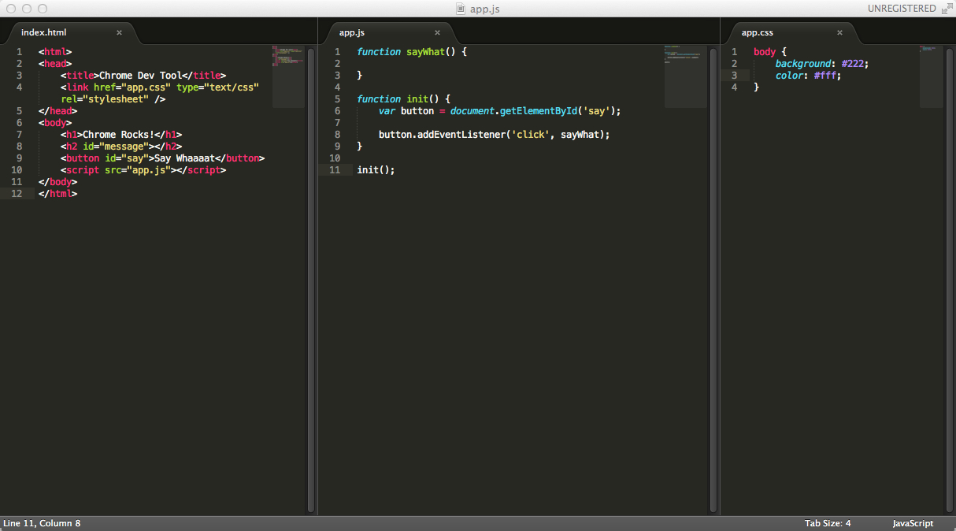
Task: Click the closing </html> tag
Action: 58,194
